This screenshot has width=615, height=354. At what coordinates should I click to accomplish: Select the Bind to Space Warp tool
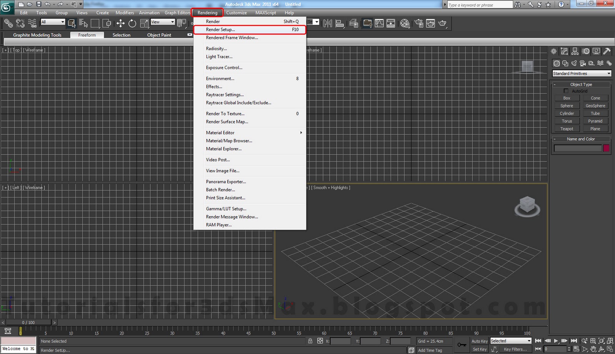[33, 23]
